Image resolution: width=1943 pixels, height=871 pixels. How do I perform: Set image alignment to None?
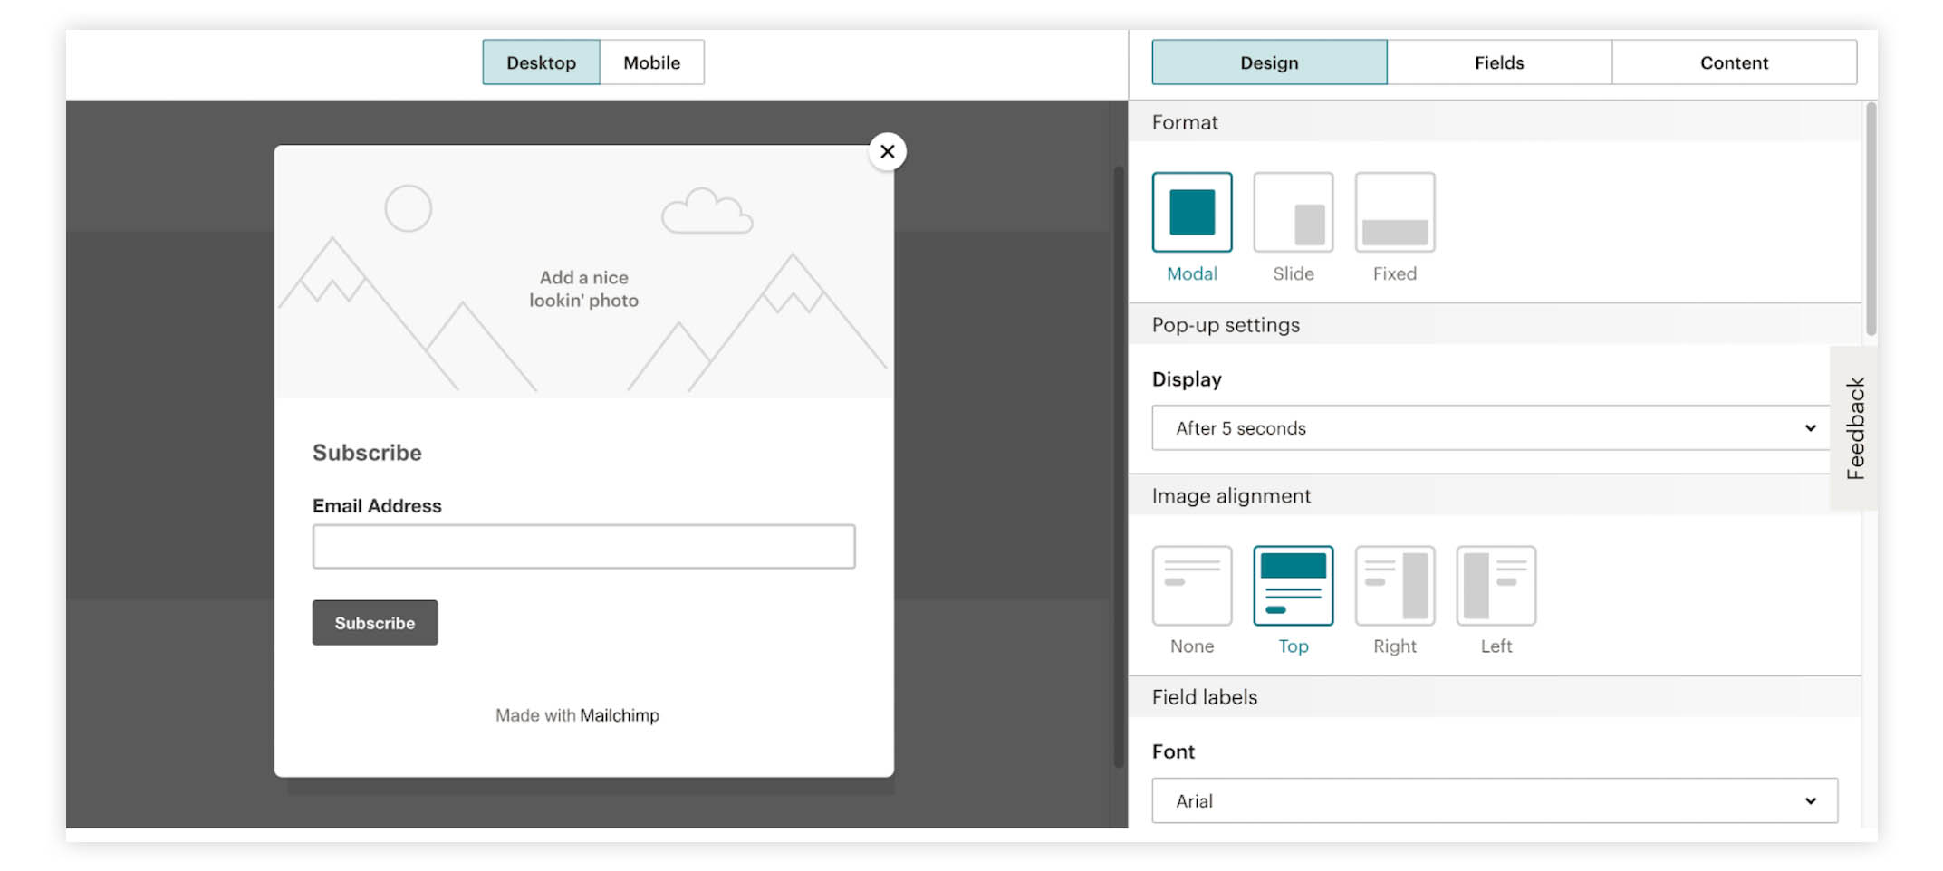click(1191, 586)
